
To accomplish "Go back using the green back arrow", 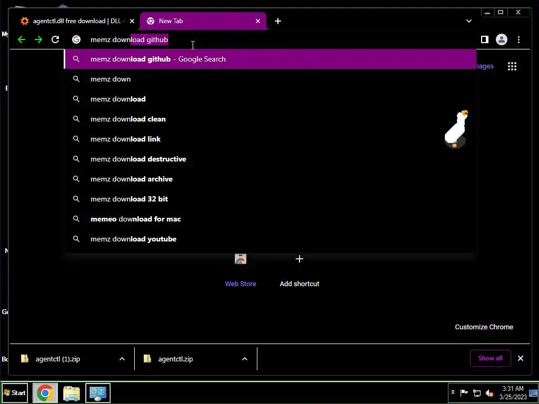I will click(x=22, y=39).
